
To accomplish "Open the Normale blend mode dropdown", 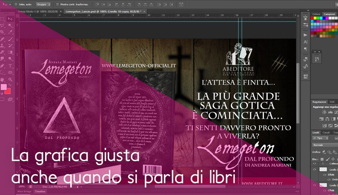I will 325,145.
